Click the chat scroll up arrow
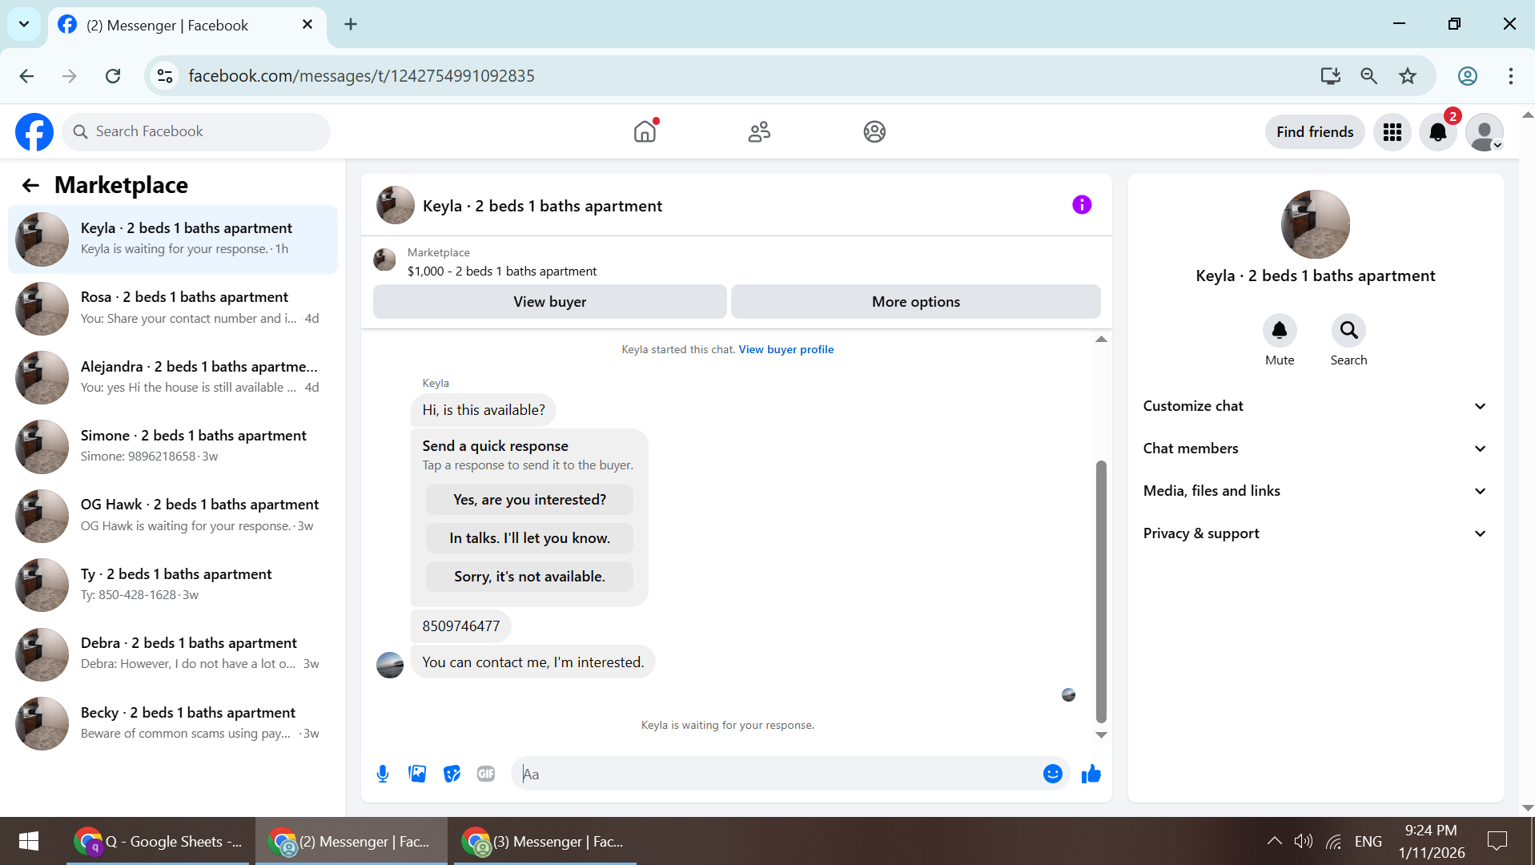Screen dimensions: 1535x865 click(1101, 340)
